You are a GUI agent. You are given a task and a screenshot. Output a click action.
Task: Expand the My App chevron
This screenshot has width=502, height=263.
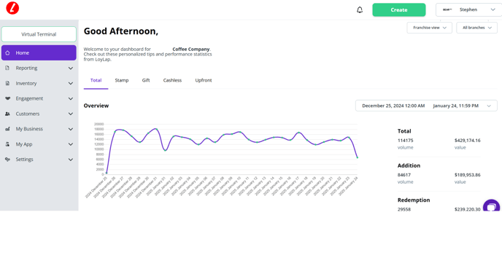tap(71, 144)
